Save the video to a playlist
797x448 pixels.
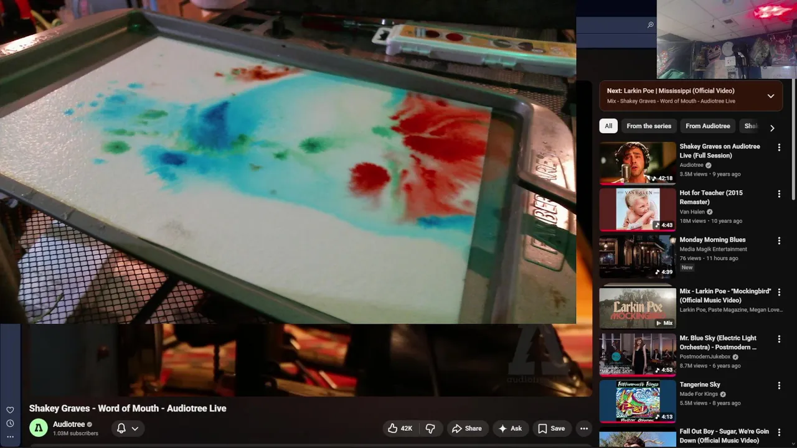coord(552,428)
